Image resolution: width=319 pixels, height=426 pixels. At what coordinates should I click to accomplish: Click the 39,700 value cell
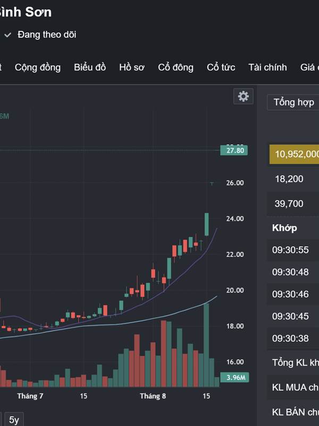coord(289,204)
